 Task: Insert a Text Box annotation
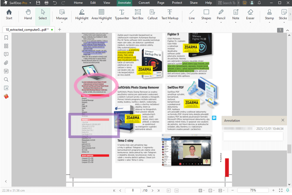pyautogui.click(x=138, y=15)
